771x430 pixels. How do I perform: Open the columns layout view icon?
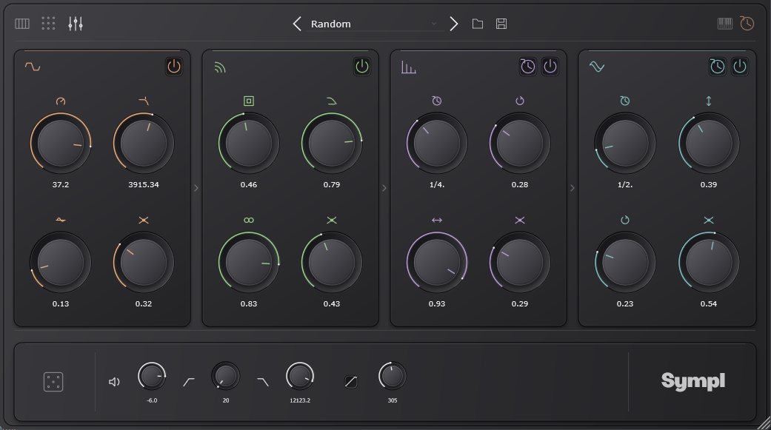pos(22,24)
